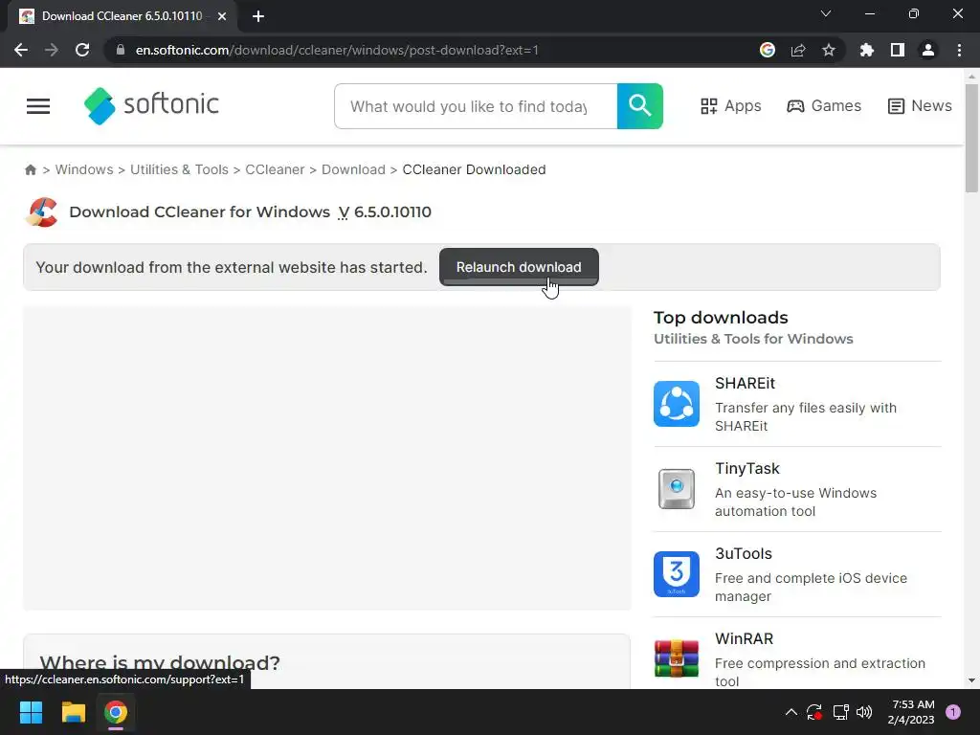
Task: Click the Softonic logo
Action: [151, 105]
